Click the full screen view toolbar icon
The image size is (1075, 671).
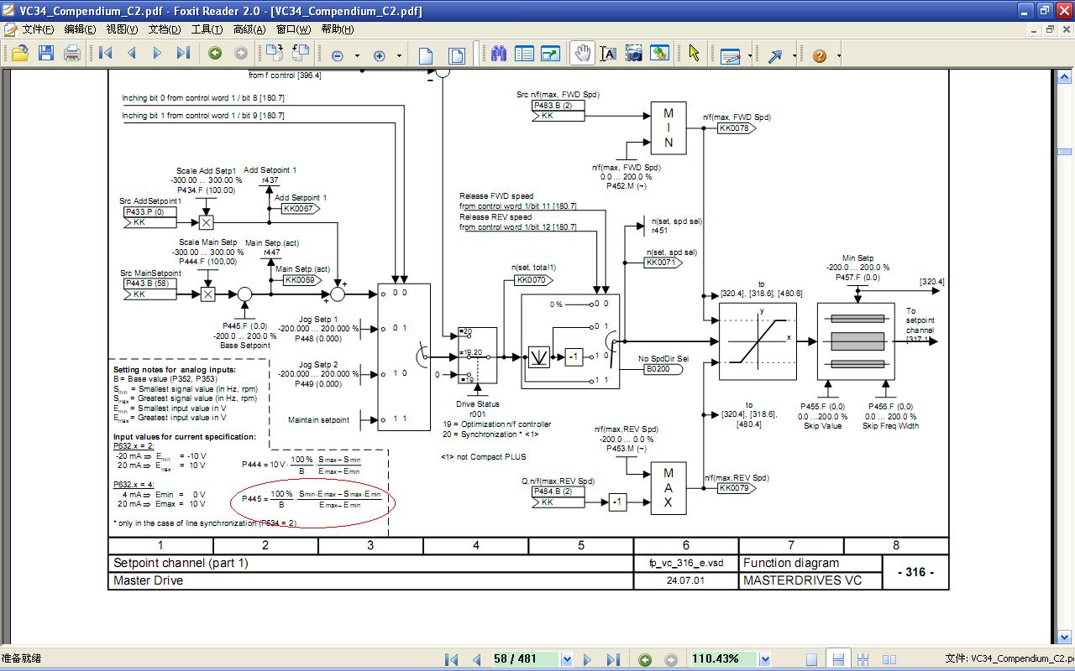coord(551,54)
